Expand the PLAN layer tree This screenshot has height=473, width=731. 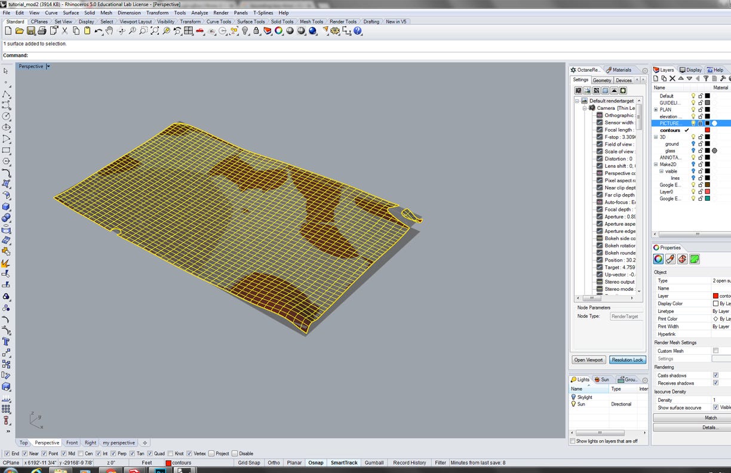click(x=656, y=110)
